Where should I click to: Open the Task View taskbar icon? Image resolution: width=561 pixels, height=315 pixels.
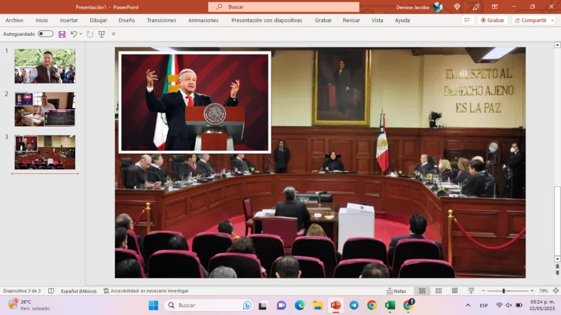262,305
